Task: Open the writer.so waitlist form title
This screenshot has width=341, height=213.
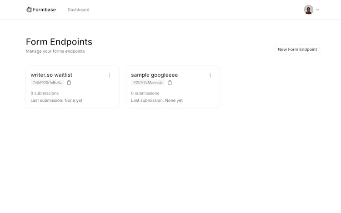Action: (x=51, y=75)
